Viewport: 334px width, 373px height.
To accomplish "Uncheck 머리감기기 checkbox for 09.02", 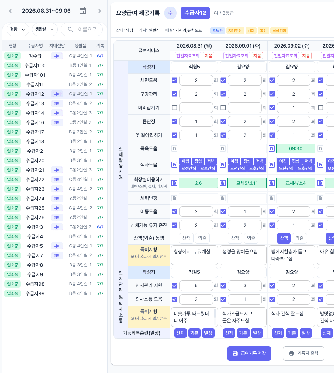I will coord(272,108).
